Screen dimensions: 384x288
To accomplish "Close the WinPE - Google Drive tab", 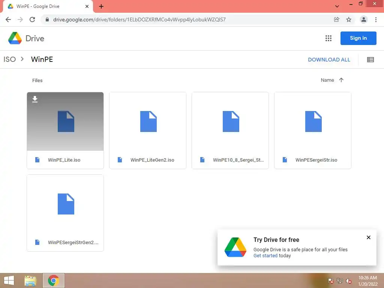I will pyautogui.click(x=87, y=6).
